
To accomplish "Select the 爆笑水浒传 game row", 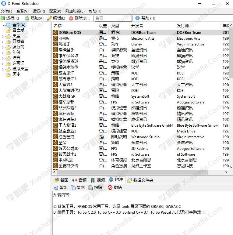I will (x=141, y=67).
